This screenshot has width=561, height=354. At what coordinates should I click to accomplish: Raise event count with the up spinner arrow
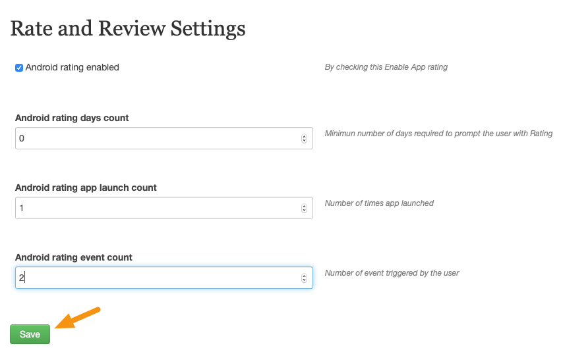pos(304,276)
